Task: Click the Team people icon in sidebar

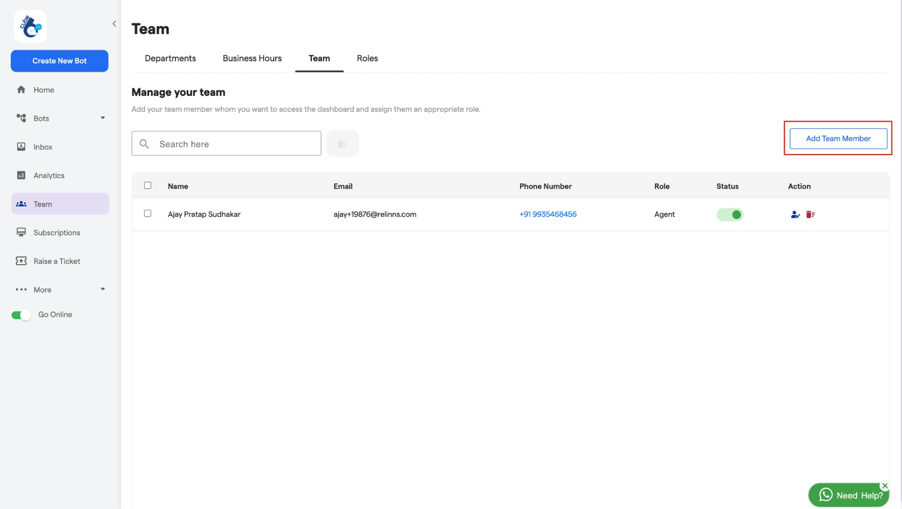Action: [21, 204]
